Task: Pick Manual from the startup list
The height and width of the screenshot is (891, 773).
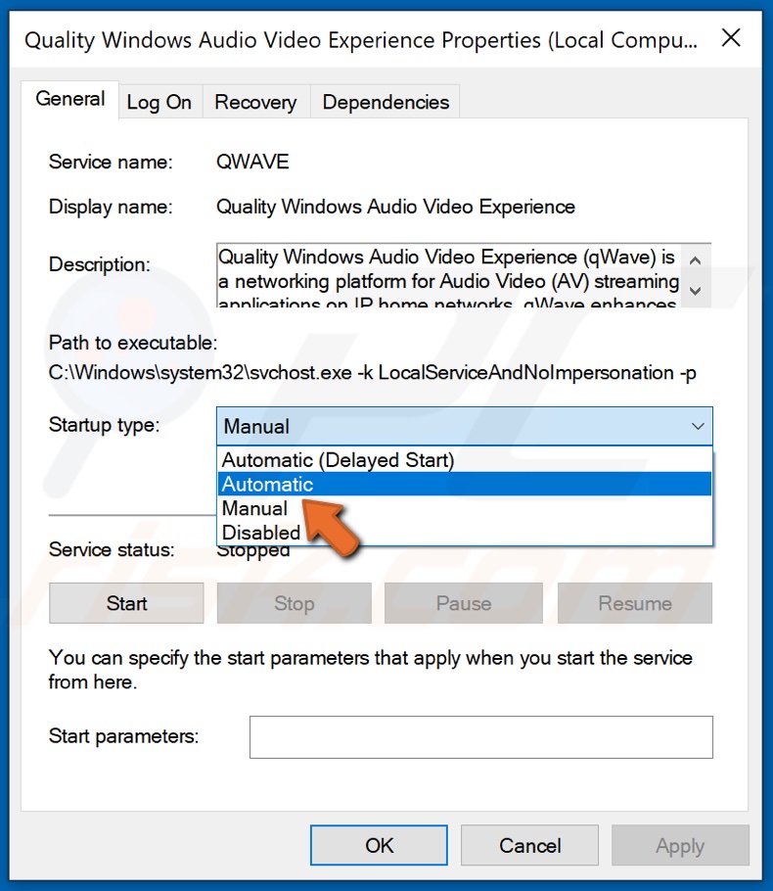Action: (x=465, y=508)
